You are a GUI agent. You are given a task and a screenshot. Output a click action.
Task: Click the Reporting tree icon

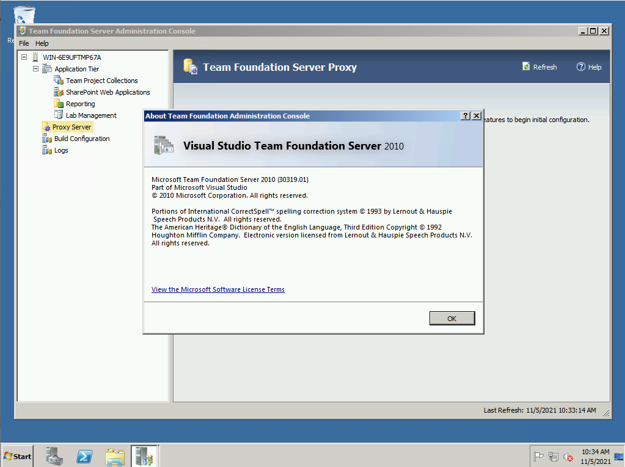(x=59, y=104)
